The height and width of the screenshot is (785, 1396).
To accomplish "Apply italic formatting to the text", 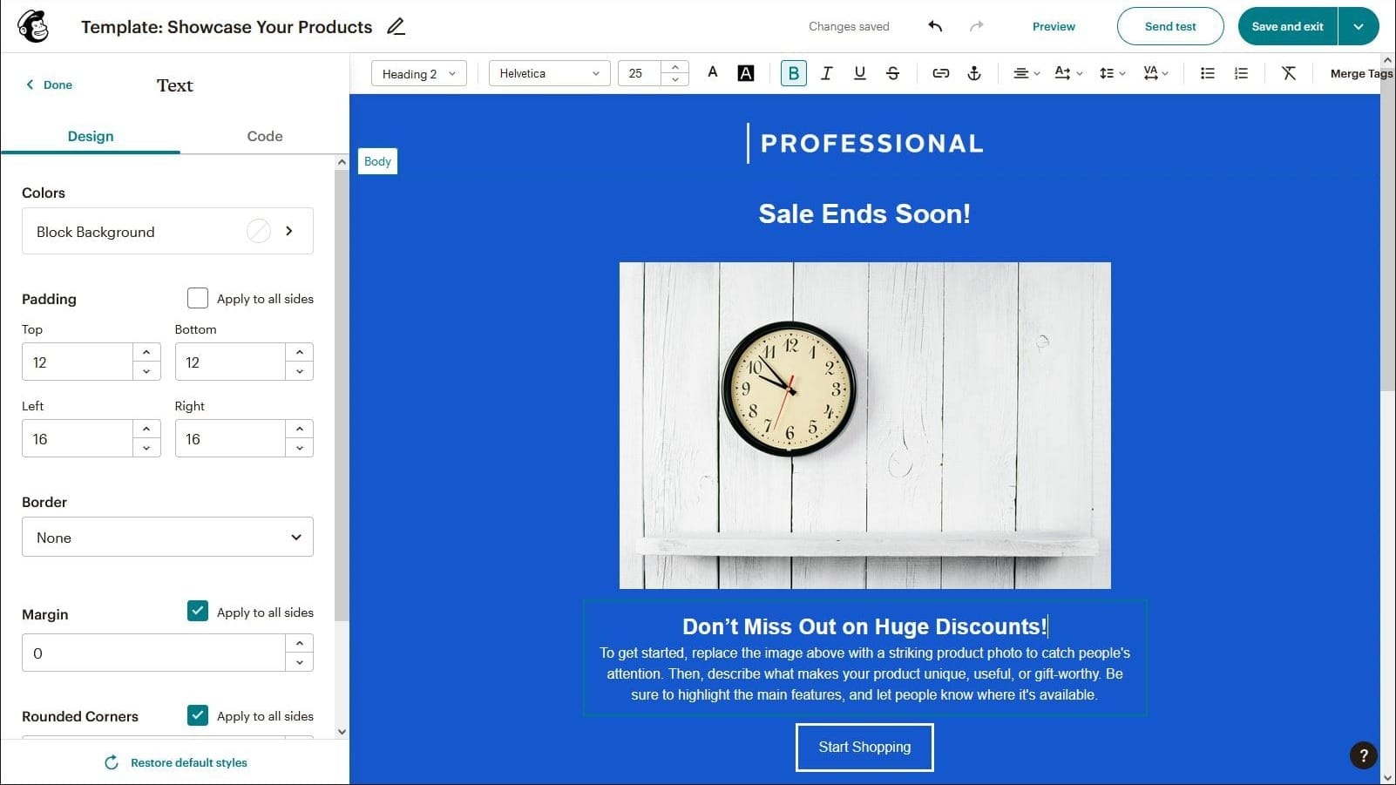I will pyautogui.click(x=826, y=73).
